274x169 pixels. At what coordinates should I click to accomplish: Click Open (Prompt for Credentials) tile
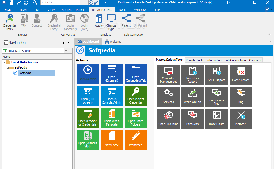87,118
